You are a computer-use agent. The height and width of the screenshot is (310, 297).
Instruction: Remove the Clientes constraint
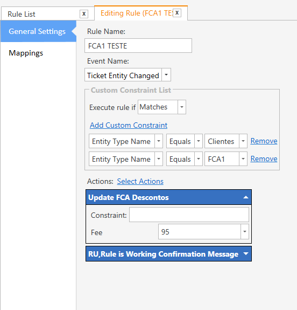264,141
